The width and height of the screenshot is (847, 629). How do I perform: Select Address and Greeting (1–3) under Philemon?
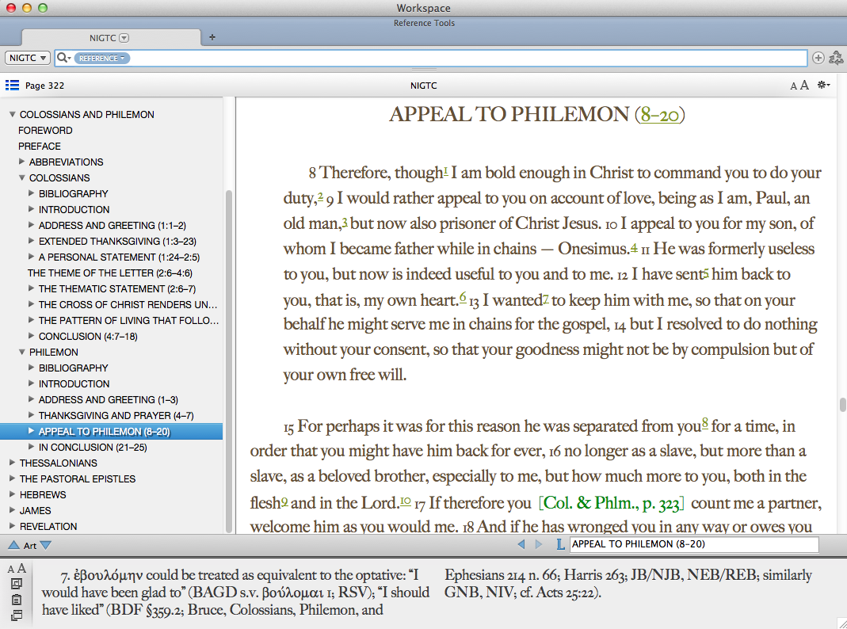tap(108, 399)
